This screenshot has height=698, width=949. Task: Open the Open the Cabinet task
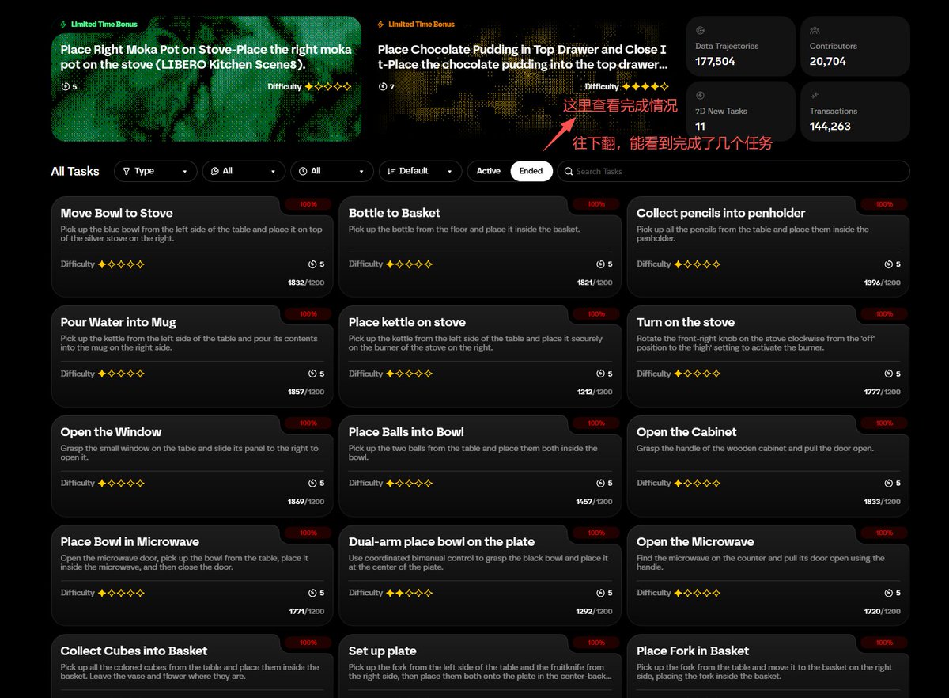[x=768, y=465]
